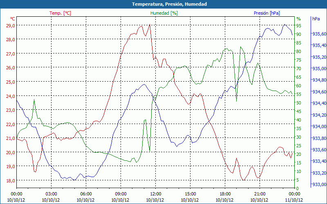Click temperature axis value '29,0'
This screenshot has height=204, width=327.
click(x=11, y=26)
